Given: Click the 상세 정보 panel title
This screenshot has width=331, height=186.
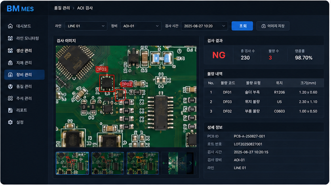Looking at the screenshot, I should tap(215, 128).
